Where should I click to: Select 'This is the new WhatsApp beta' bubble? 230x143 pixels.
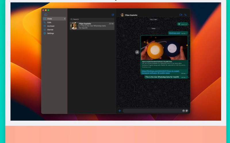166,77
